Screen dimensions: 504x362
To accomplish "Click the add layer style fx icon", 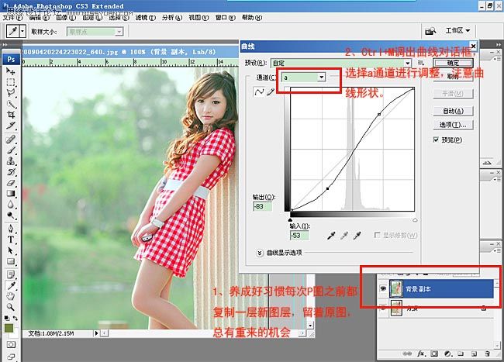I will [x=421, y=353].
